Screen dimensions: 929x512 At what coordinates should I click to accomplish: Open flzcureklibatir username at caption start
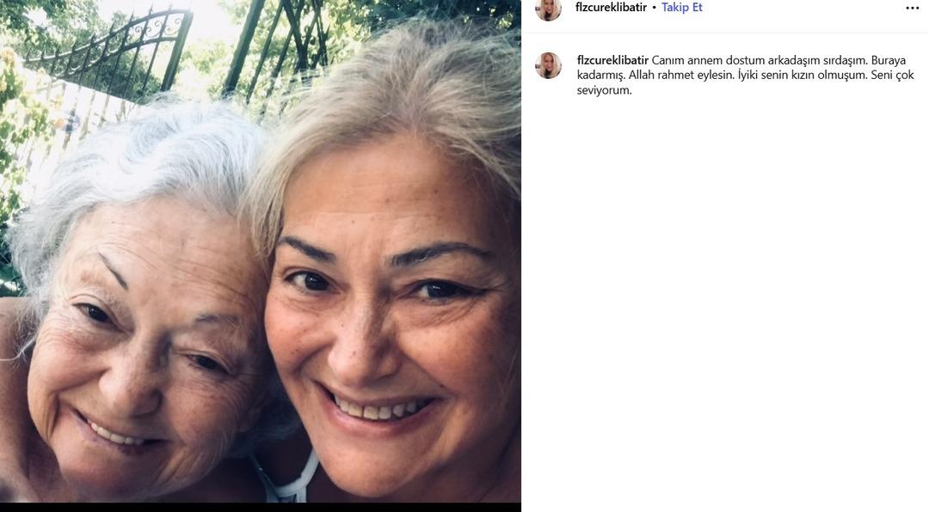point(612,60)
